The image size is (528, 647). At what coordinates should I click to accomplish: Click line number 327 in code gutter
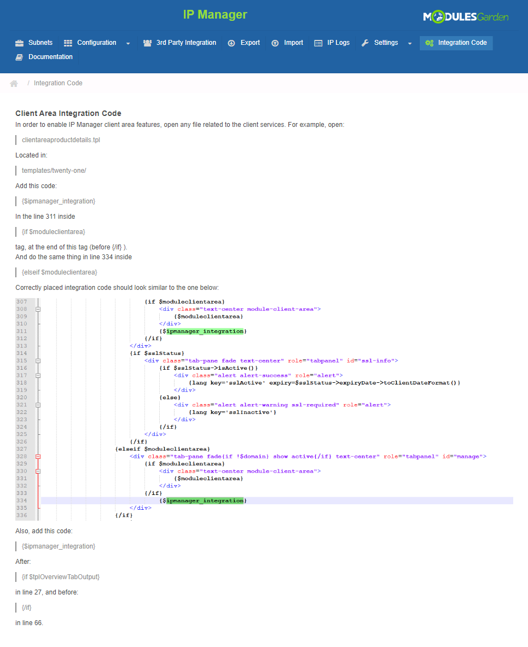click(x=22, y=449)
